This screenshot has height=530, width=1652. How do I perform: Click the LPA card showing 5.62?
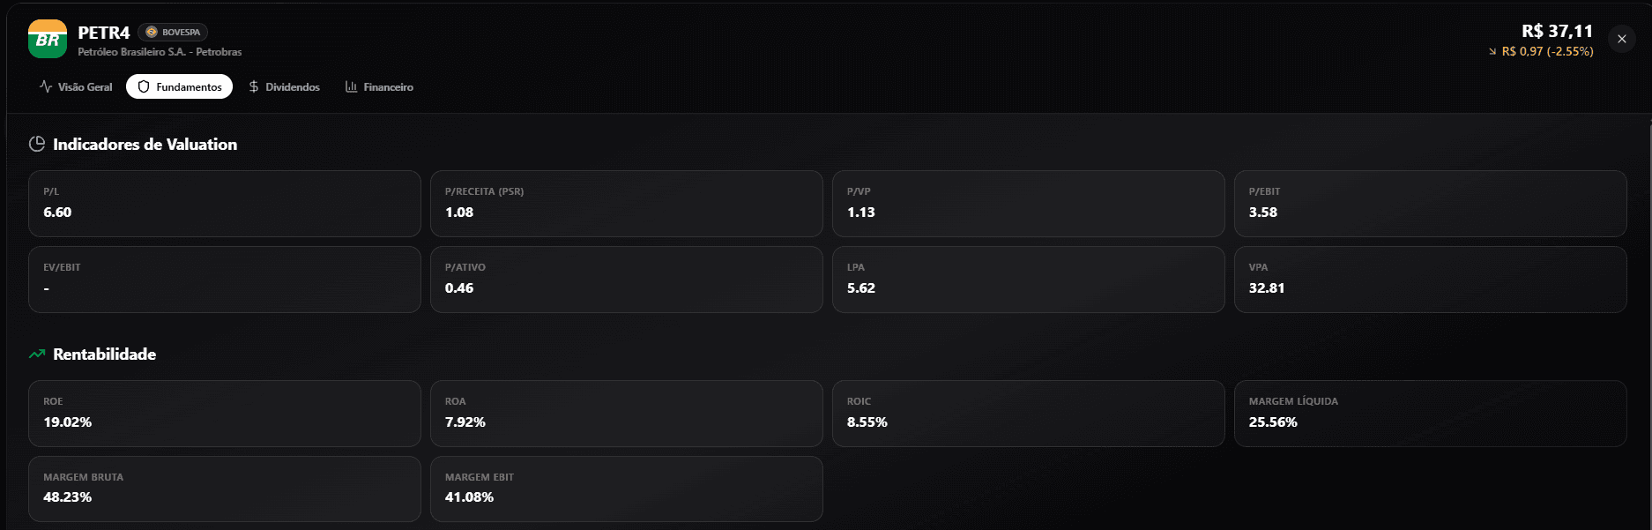pyautogui.click(x=1028, y=280)
